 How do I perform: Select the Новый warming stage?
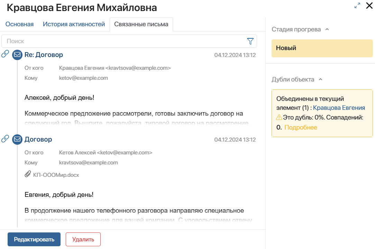tap(322, 48)
